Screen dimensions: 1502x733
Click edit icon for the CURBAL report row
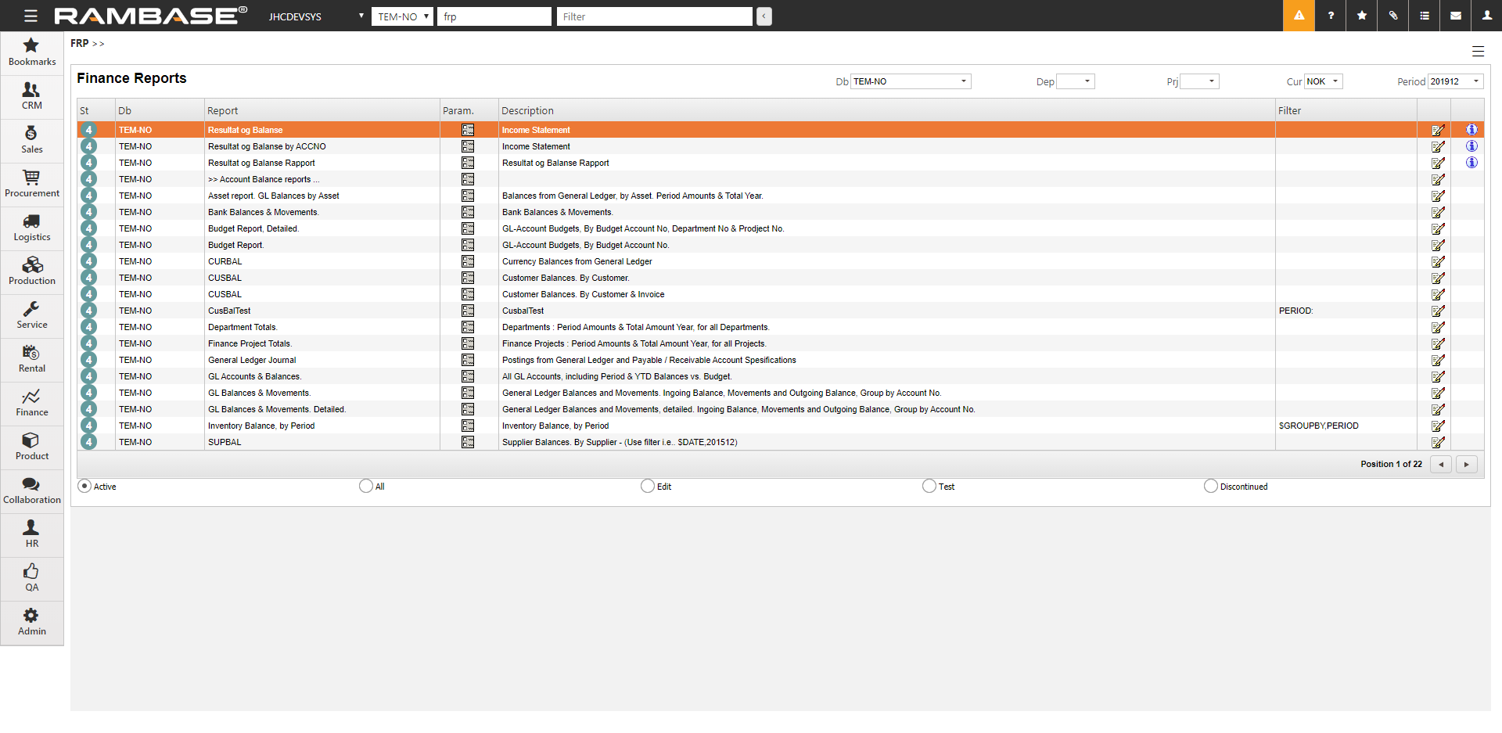click(1438, 261)
